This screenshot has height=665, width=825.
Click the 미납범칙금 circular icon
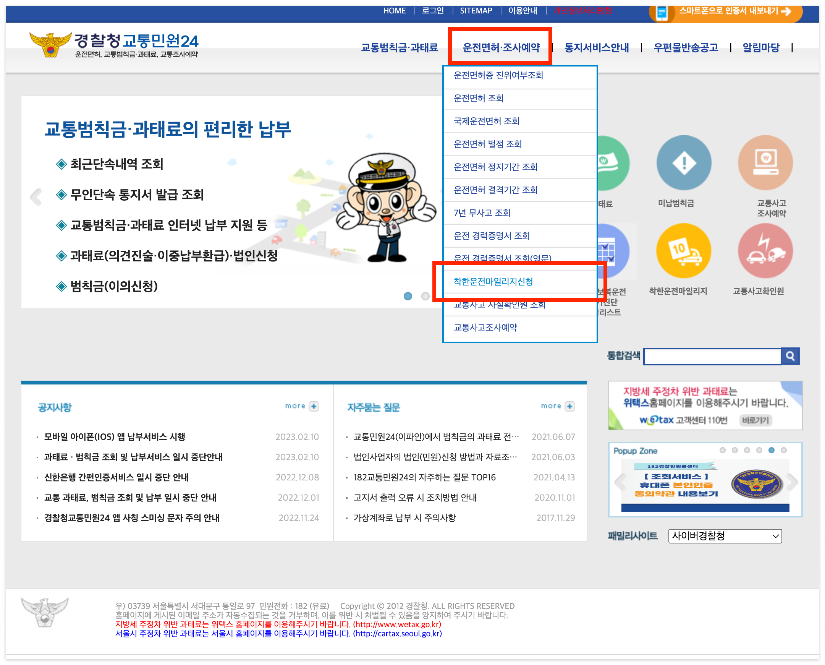(683, 163)
